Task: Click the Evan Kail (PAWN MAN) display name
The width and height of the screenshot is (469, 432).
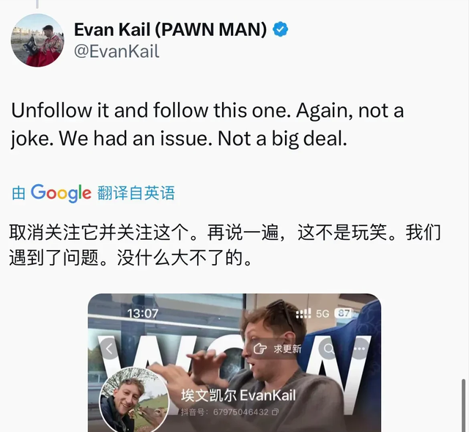Action: click(x=170, y=29)
